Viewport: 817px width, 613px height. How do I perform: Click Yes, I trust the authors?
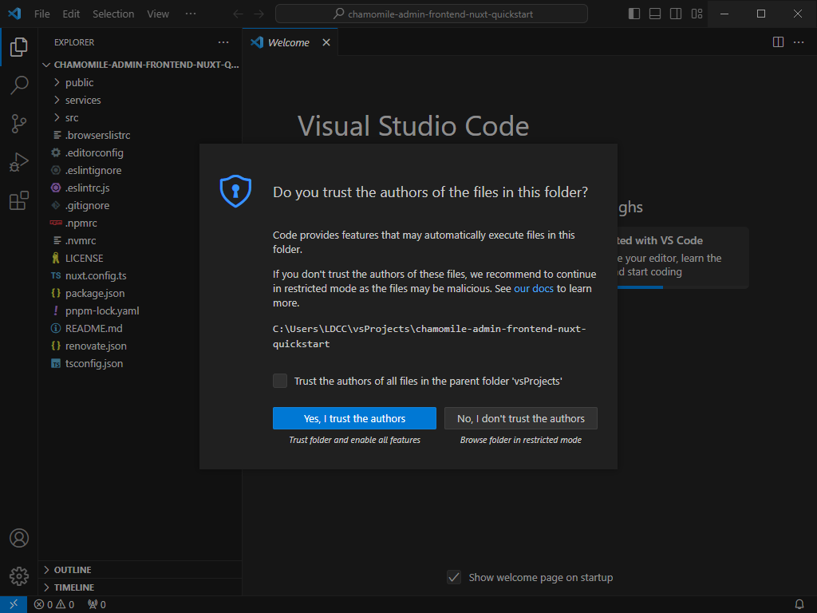tap(354, 418)
